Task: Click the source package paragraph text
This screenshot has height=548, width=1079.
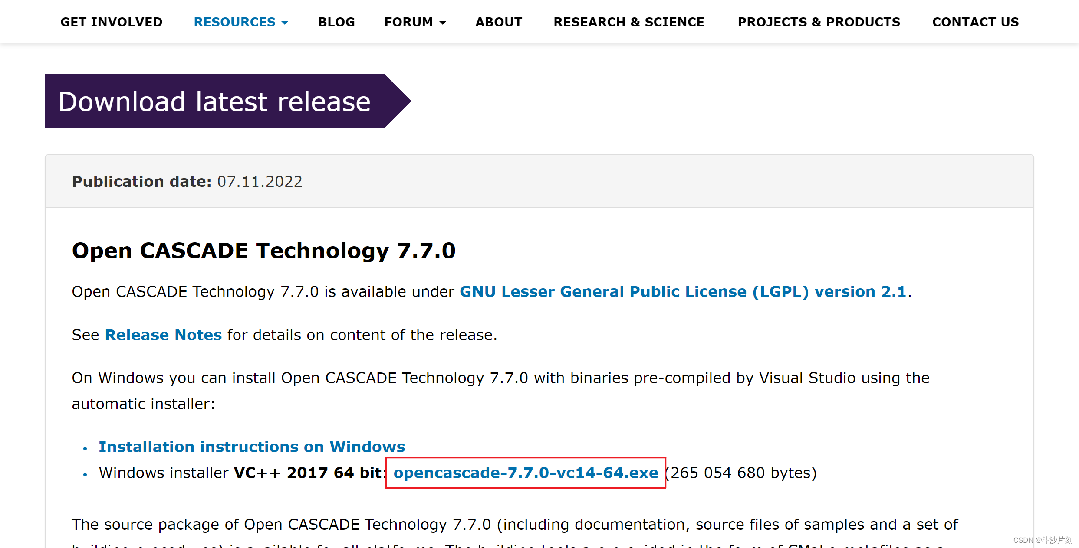Action: [514, 525]
